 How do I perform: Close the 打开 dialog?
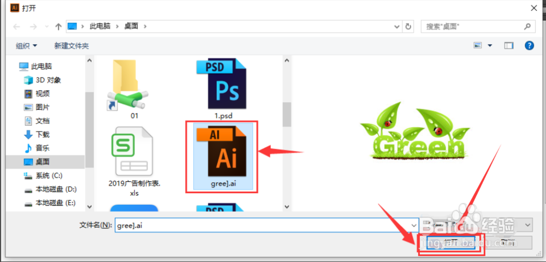533,8
